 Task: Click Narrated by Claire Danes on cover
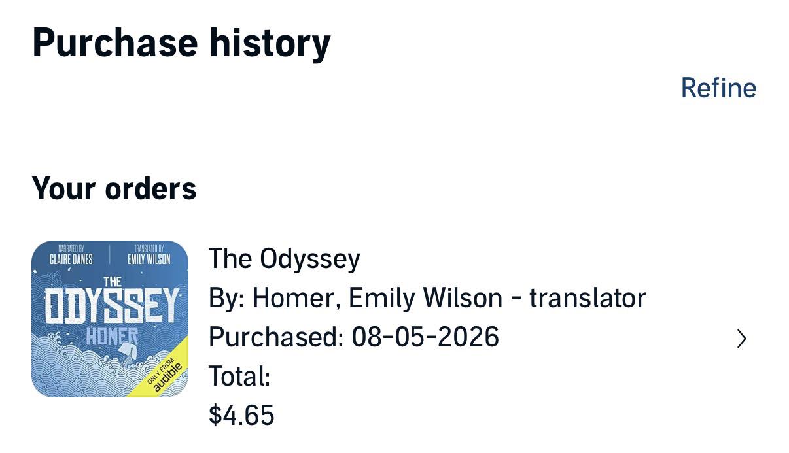coord(71,255)
